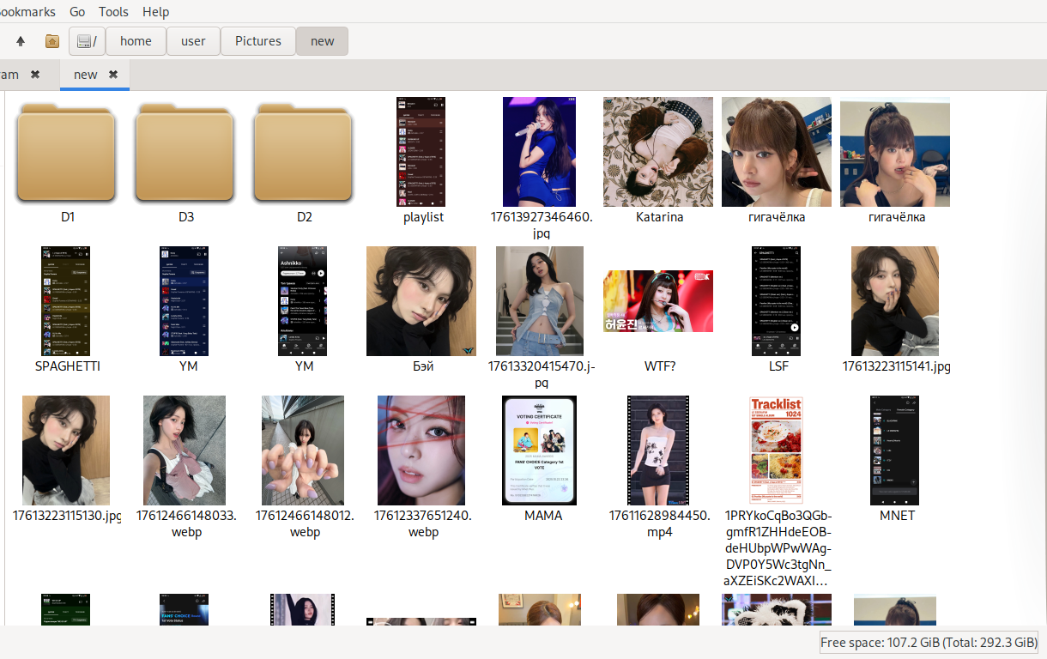Select the 17613223115130.jpg thumbnail
Screen dimensions: 1047x659
point(66,450)
